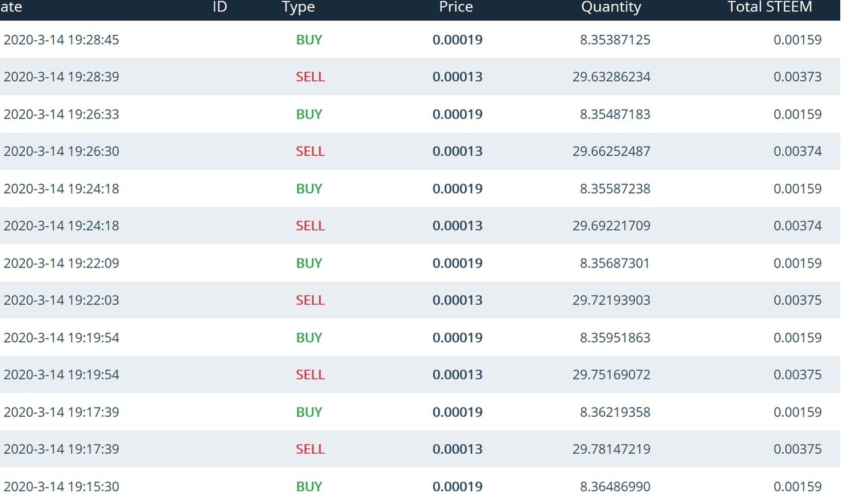Screen dimensions: 859x496
Task: Sort by the ID column header
Action: tap(219, 7)
